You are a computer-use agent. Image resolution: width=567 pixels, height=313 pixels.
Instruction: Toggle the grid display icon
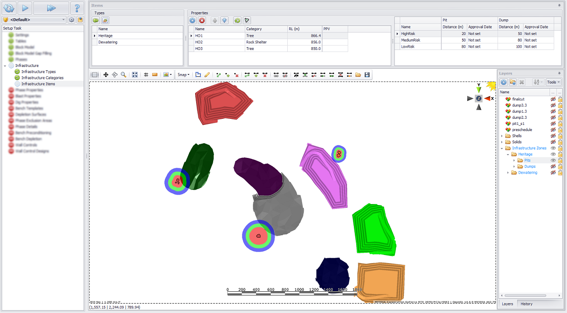pos(146,74)
